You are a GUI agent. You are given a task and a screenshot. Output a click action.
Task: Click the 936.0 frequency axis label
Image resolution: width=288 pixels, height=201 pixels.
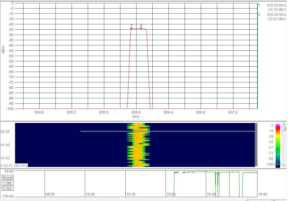tap(136, 112)
